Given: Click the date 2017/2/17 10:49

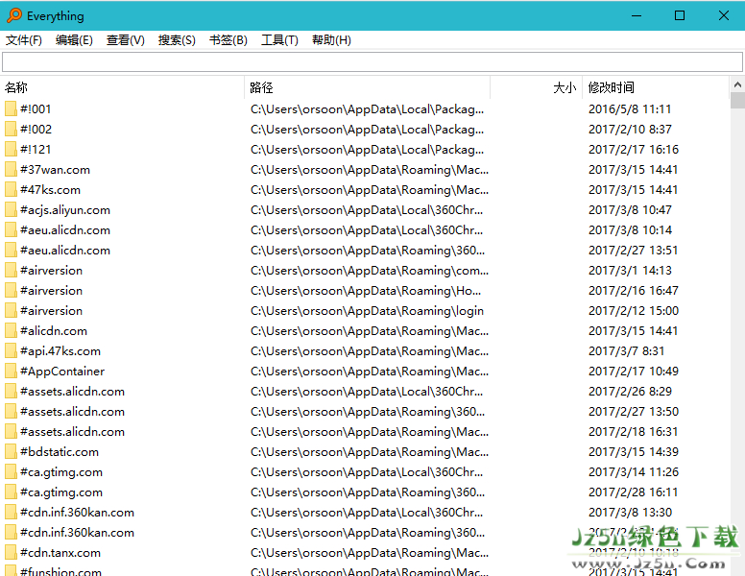Looking at the screenshot, I should point(634,372).
